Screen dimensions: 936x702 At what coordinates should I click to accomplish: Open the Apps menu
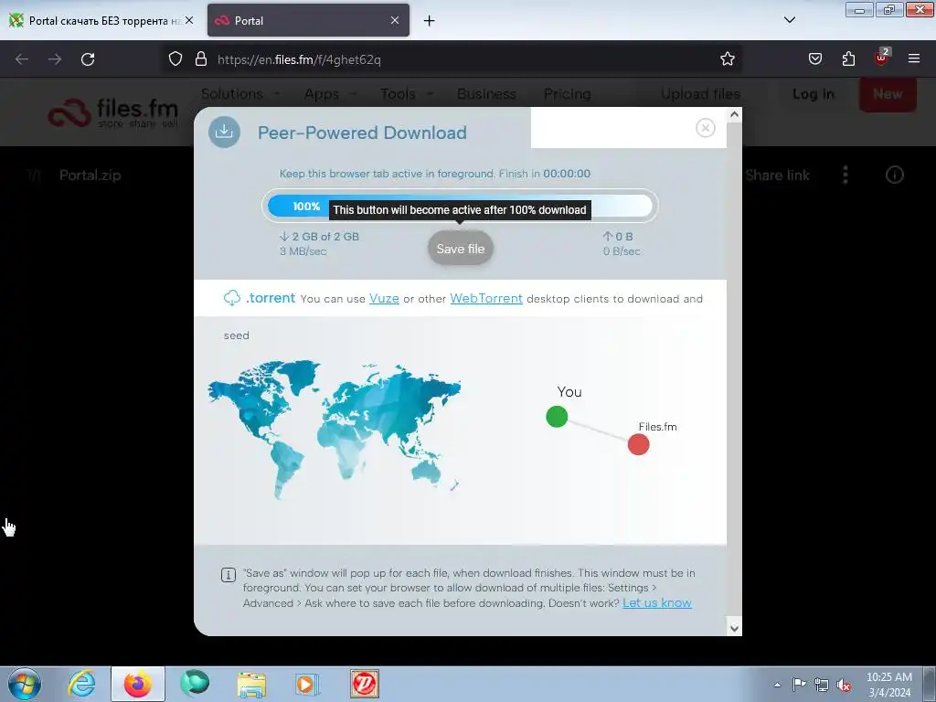point(329,94)
